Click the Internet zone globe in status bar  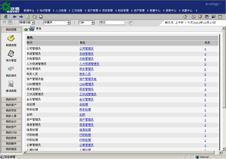click(197, 157)
